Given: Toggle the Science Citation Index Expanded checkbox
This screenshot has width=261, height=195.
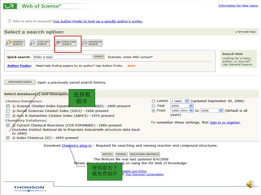Looking at the screenshot, I should coord(8,106).
